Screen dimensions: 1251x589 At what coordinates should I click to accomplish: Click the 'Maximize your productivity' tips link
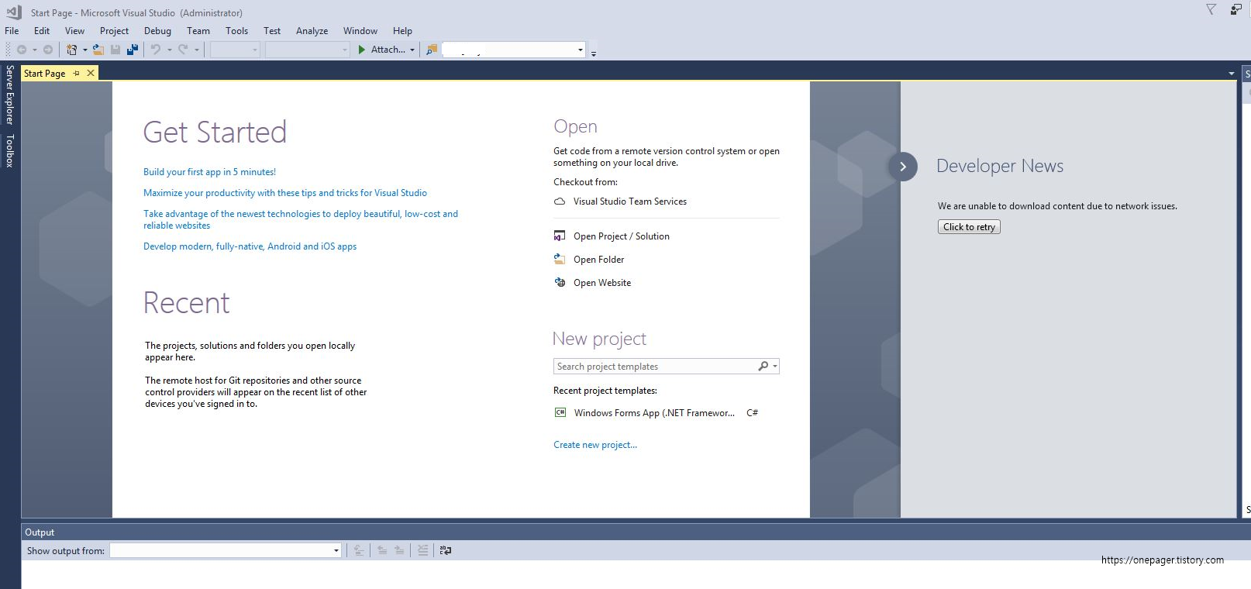(x=285, y=193)
